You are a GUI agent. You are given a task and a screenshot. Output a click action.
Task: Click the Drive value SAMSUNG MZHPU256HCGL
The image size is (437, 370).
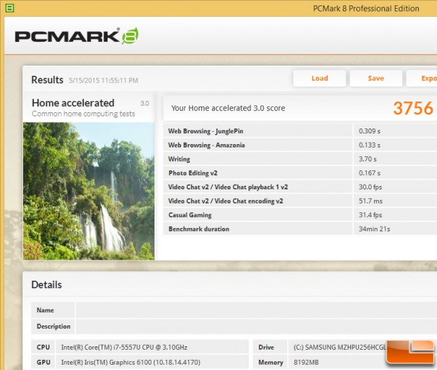coord(339,347)
